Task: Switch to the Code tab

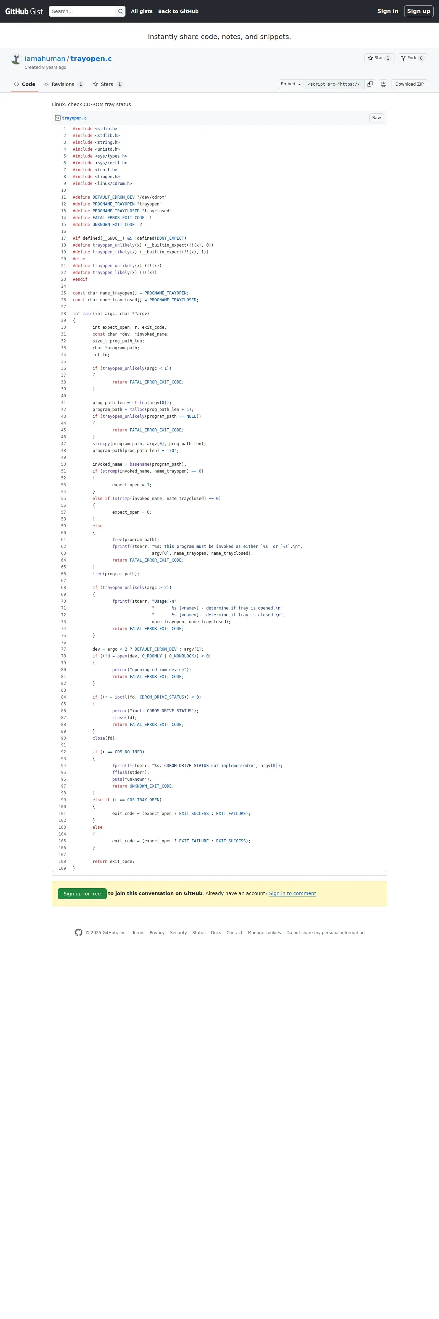Action: point(25,85)
